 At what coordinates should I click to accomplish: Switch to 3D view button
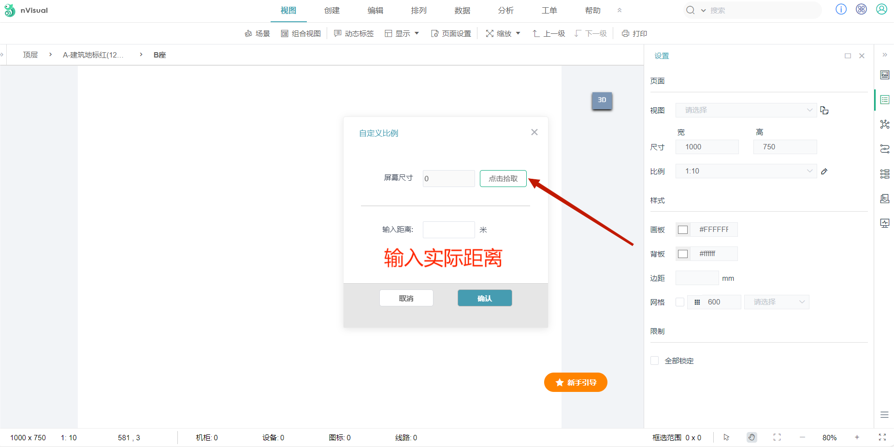click(602, 100)
